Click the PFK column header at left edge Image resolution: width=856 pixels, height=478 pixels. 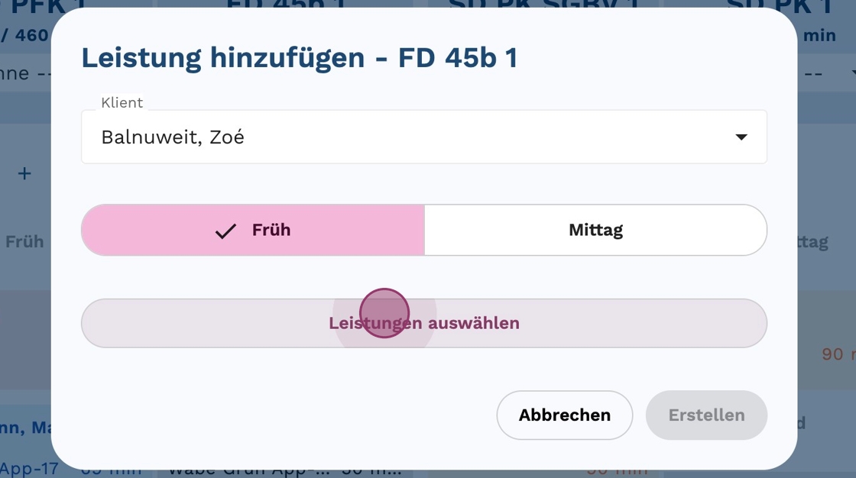[x=27, y=8]
